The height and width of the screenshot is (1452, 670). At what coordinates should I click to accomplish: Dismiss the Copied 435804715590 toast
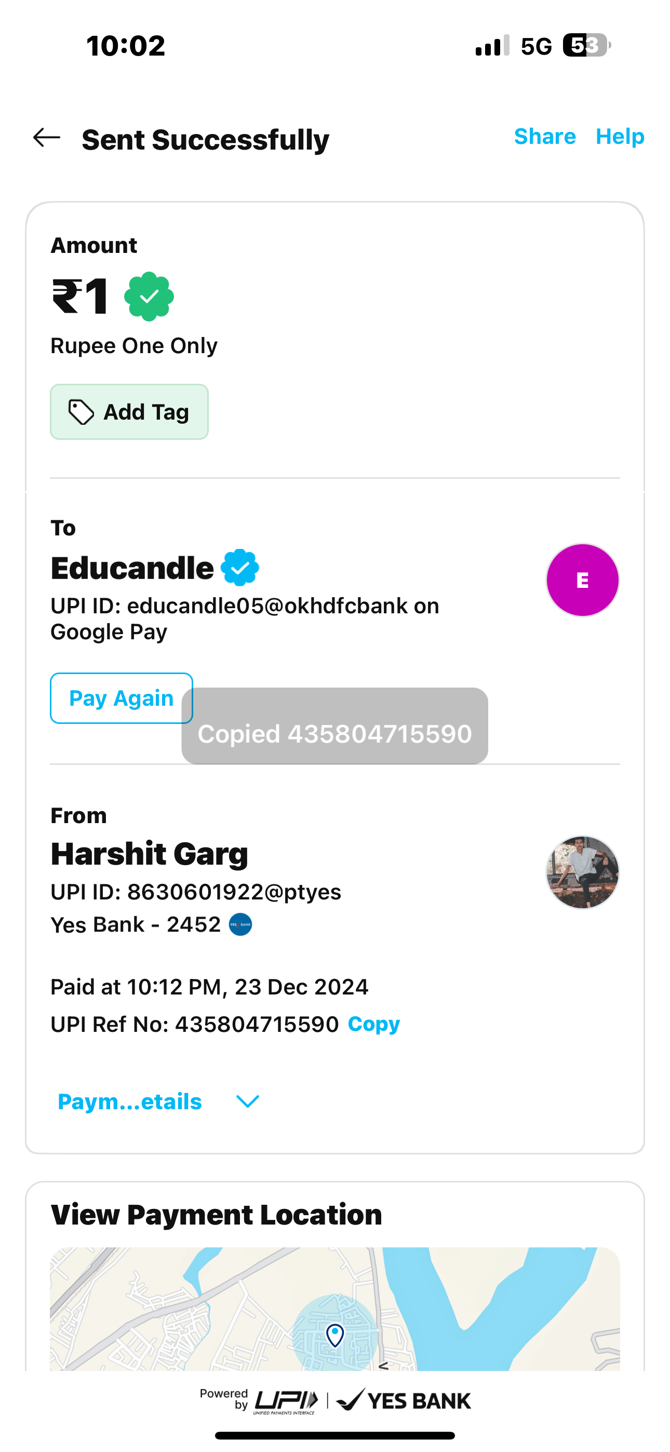click(334, 726)
